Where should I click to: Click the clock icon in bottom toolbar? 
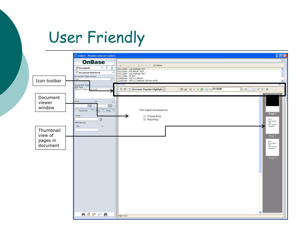tap(88, 214)
